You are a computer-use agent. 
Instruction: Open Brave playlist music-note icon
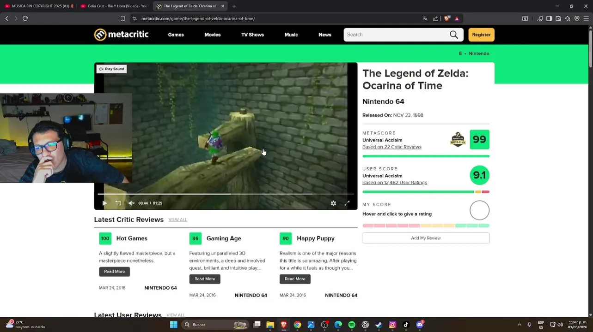540,18
